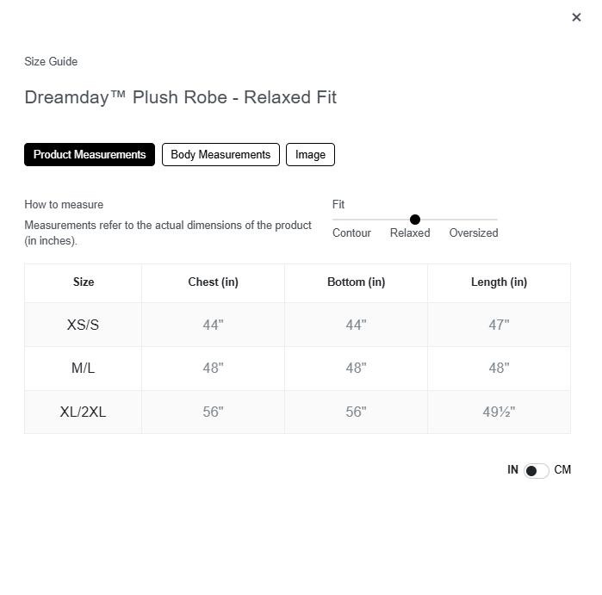Close the size guide dialog
The width and height of the screenshot is (602, 595).
(576, 17)
